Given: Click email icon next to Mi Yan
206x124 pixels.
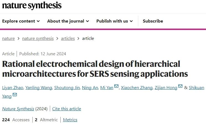Looking at the screenshot, I should [x=116, y=87].
